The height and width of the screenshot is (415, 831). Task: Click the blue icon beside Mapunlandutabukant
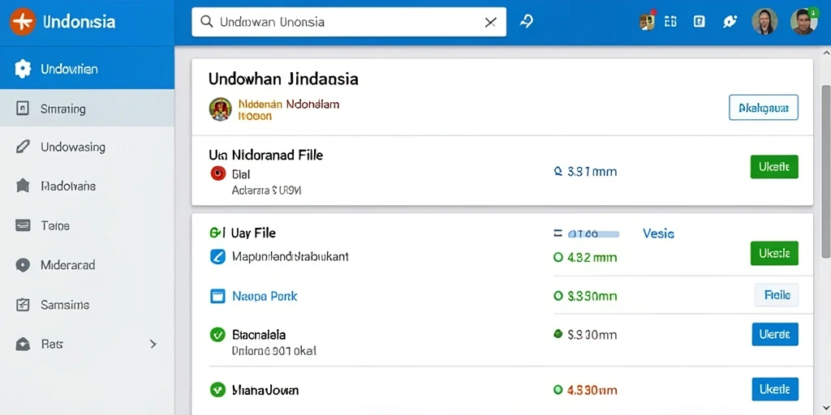[x=217, y=257]
